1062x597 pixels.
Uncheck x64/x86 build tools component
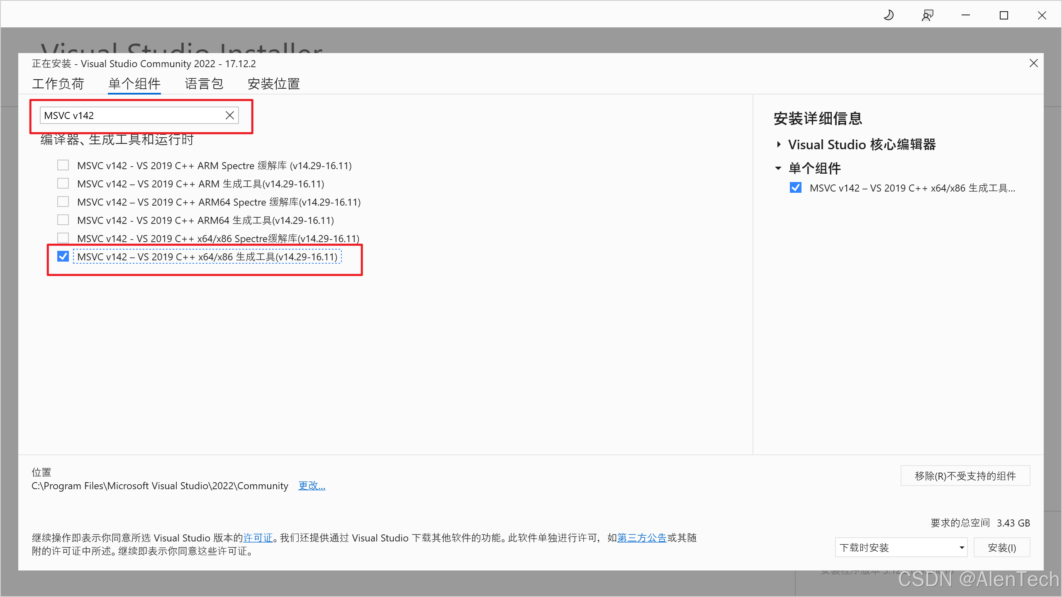(63, 257)
